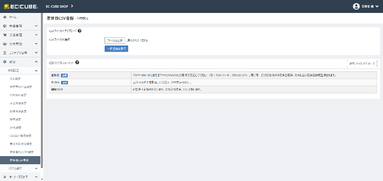Click the users icon for 会員管理

coord(5,44)
